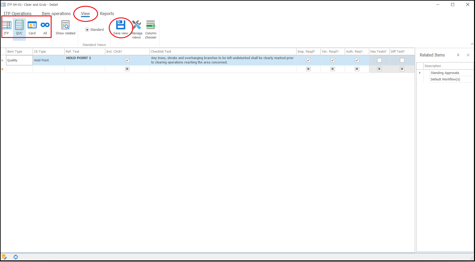
Task: Sort by Item Type column header
Action: (19, 51)
